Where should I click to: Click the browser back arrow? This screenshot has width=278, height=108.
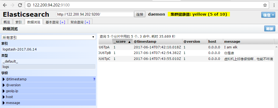point(5,5)
